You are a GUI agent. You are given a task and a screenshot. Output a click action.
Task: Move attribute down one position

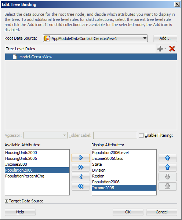point(168,177)
